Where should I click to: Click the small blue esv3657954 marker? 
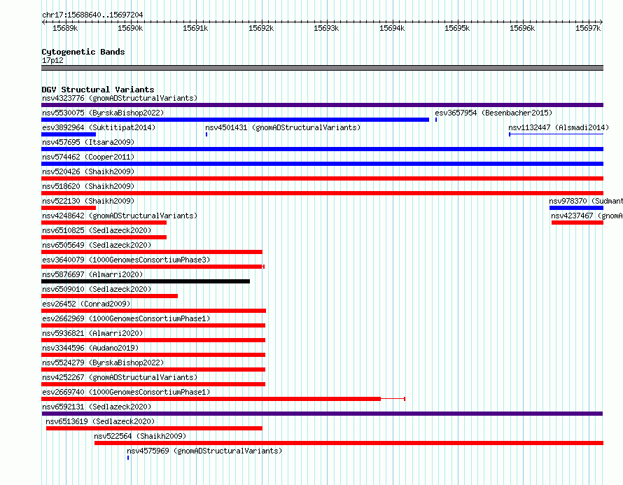click(436, 120)
